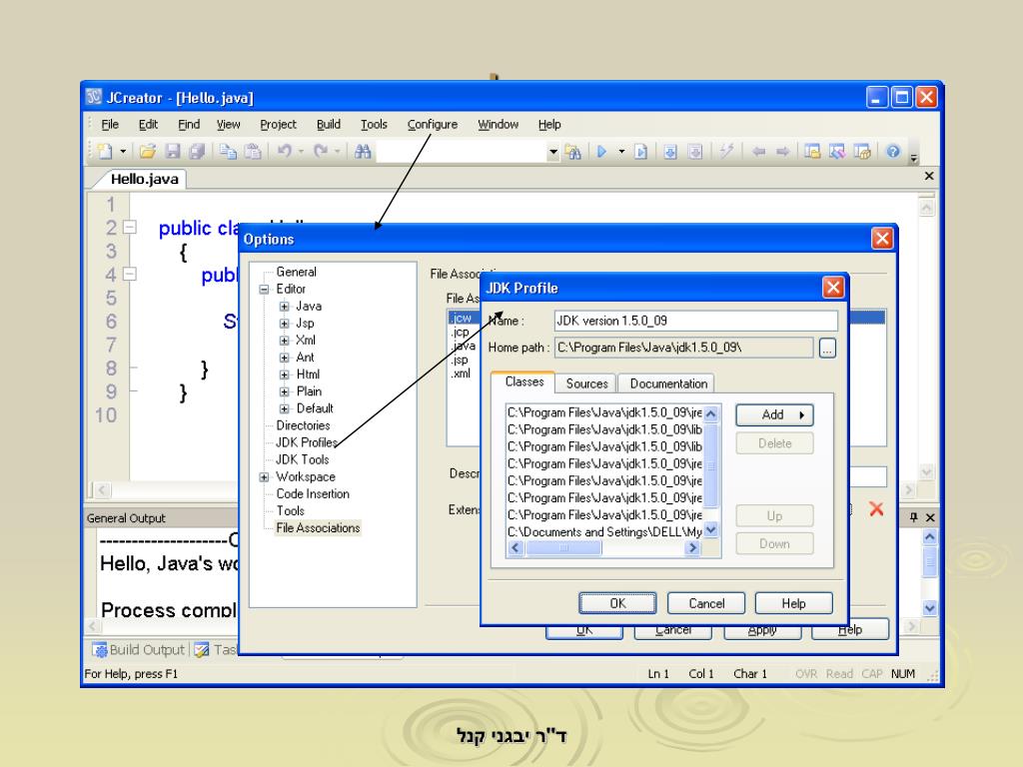Expand the Workspace tree node

point(264,476)
